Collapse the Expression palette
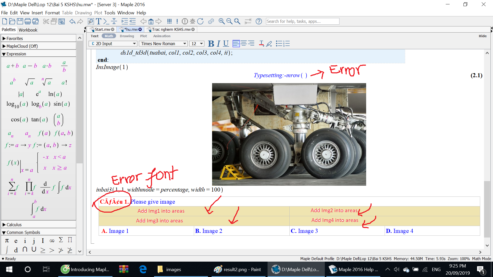493x277 pixels. [39, 54]
